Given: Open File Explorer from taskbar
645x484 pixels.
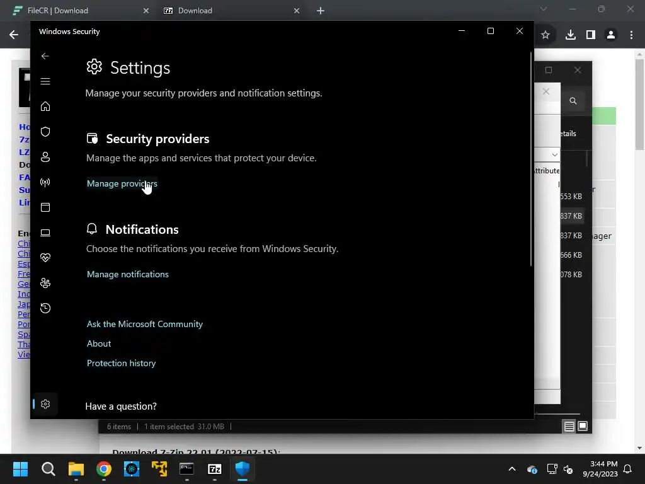Looking at the screenshot, I should [76, 469].
